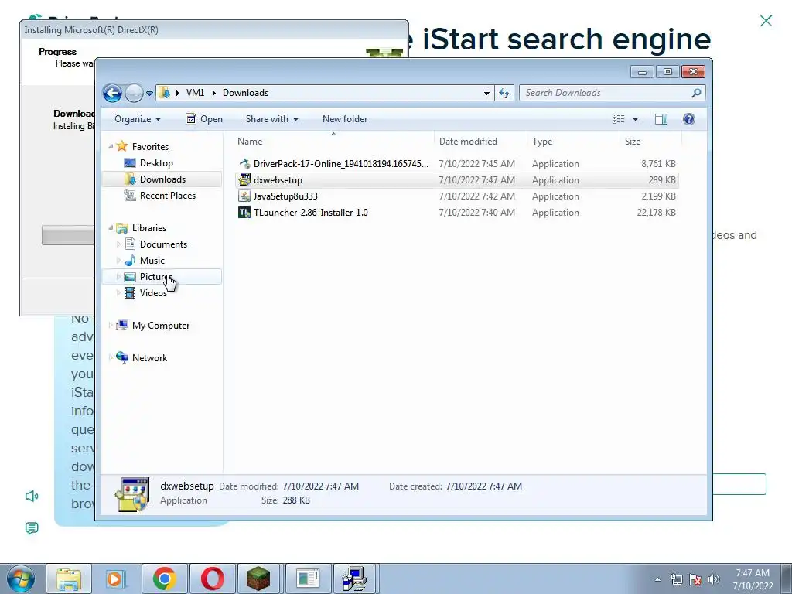Select the DriverPack-17-Online file

pos(456,164)
